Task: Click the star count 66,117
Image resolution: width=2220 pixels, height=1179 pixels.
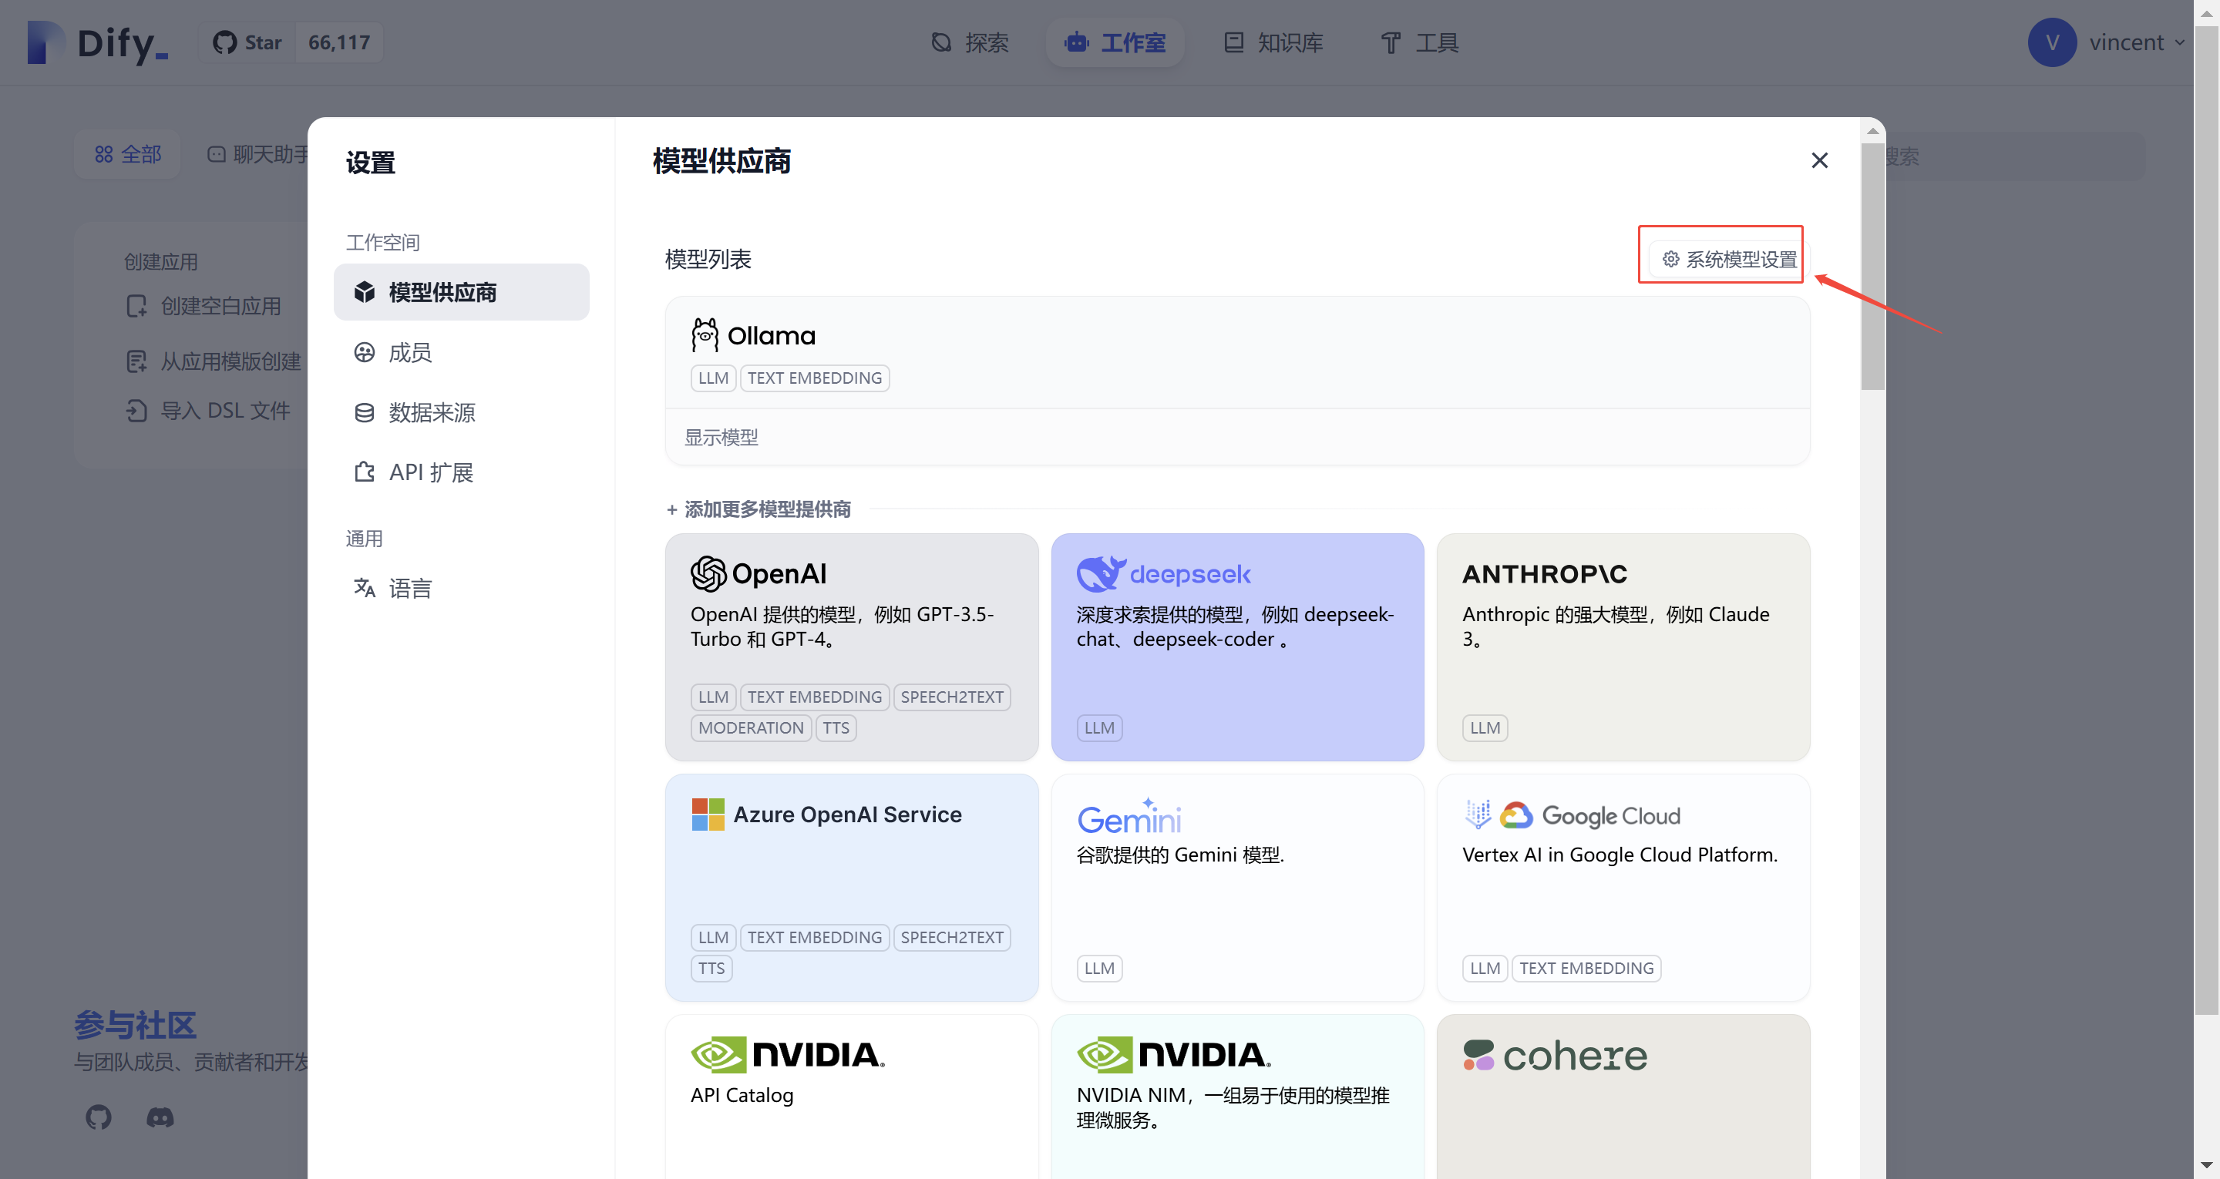Action: tap(338, 42)
